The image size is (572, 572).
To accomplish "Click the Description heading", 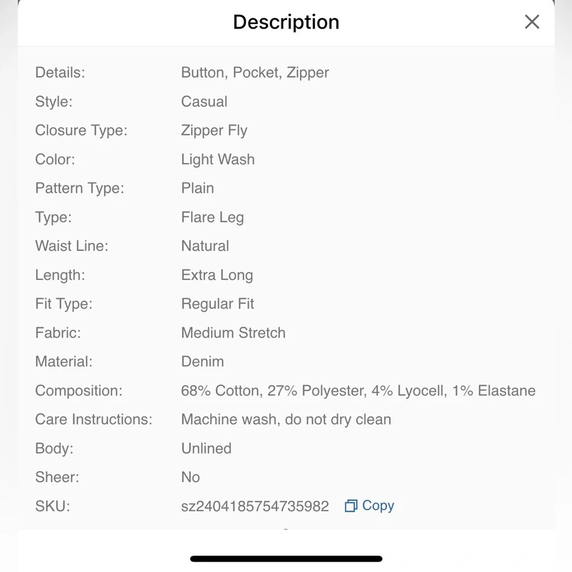I will (286, 22).
